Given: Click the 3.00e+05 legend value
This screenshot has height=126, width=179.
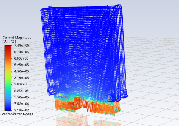Looking at the screenshot, I should [x=21, y=84].
